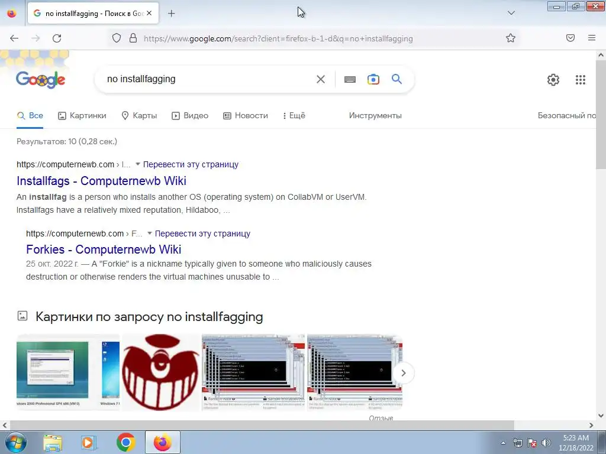Switch to the 'Карты' tab
The width and height of the screenshot is (606, 454).
click(139, 115)
